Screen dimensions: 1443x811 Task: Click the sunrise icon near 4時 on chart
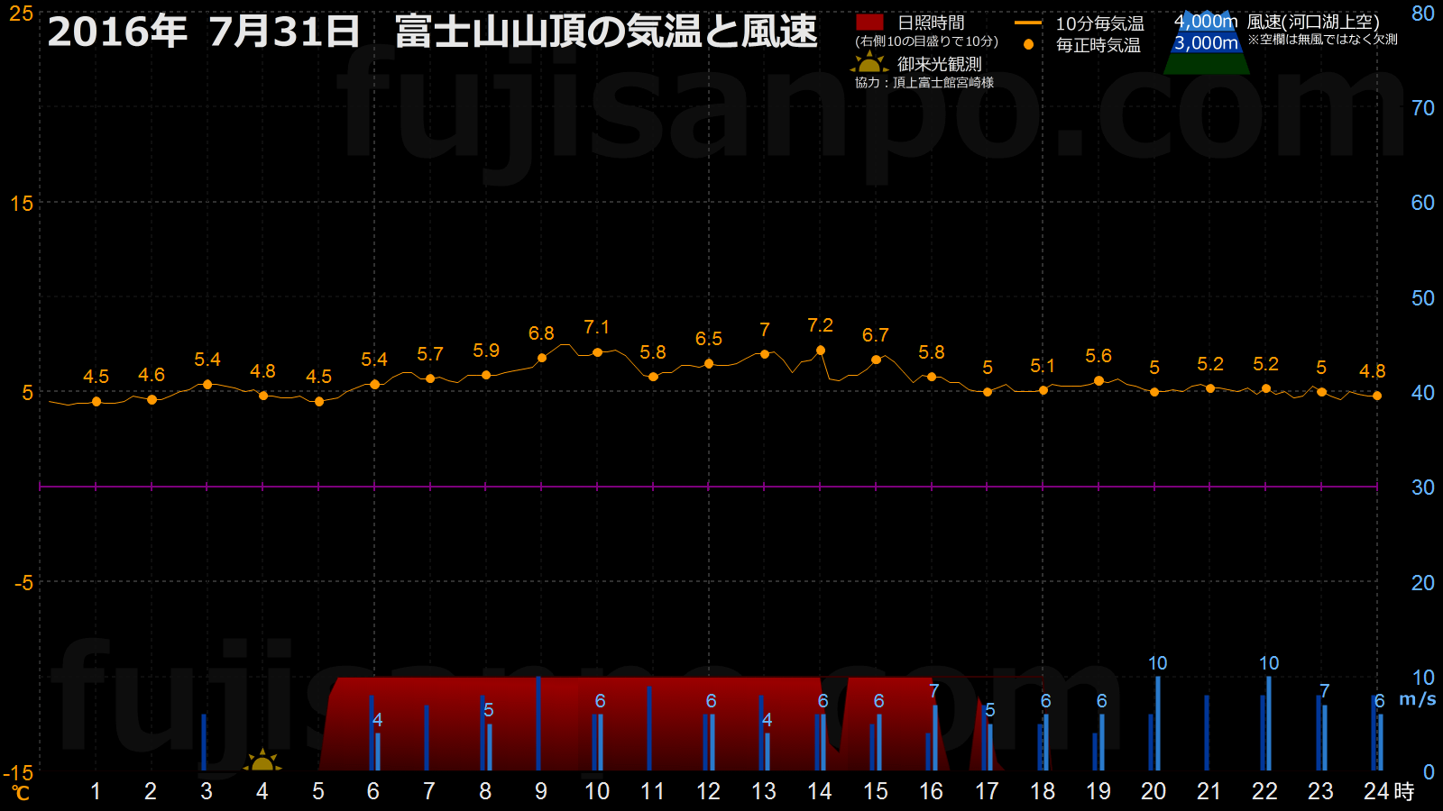(262, 761)
